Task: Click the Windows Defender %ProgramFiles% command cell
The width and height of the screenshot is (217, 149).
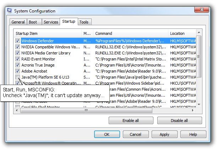Action: click(x=130, y=41)
